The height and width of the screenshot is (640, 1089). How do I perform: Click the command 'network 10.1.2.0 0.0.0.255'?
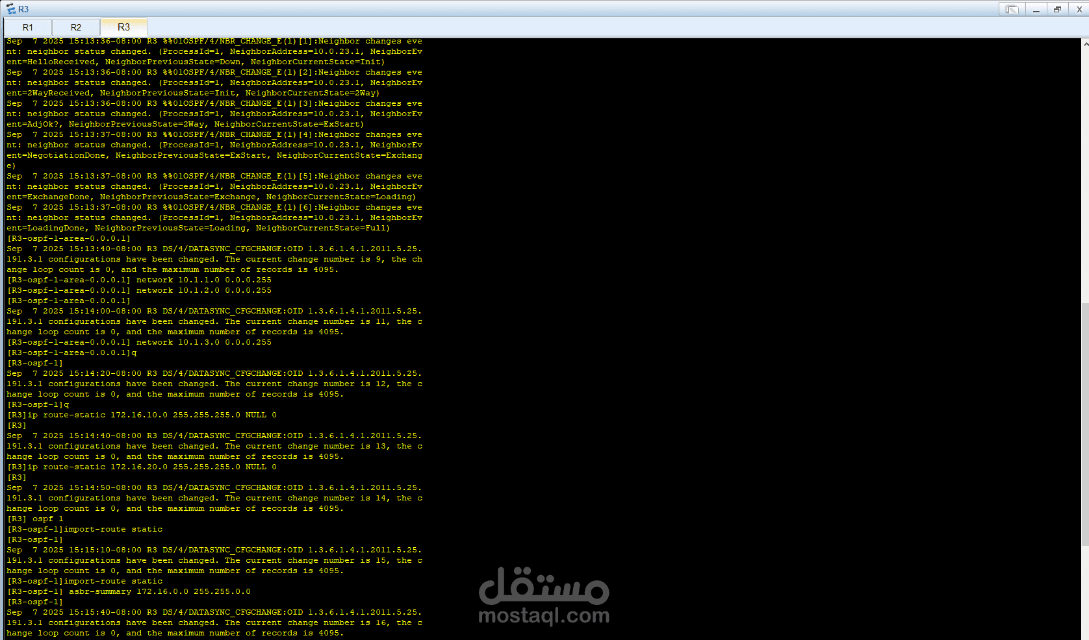pyautogui.click(x=204, y=291)
